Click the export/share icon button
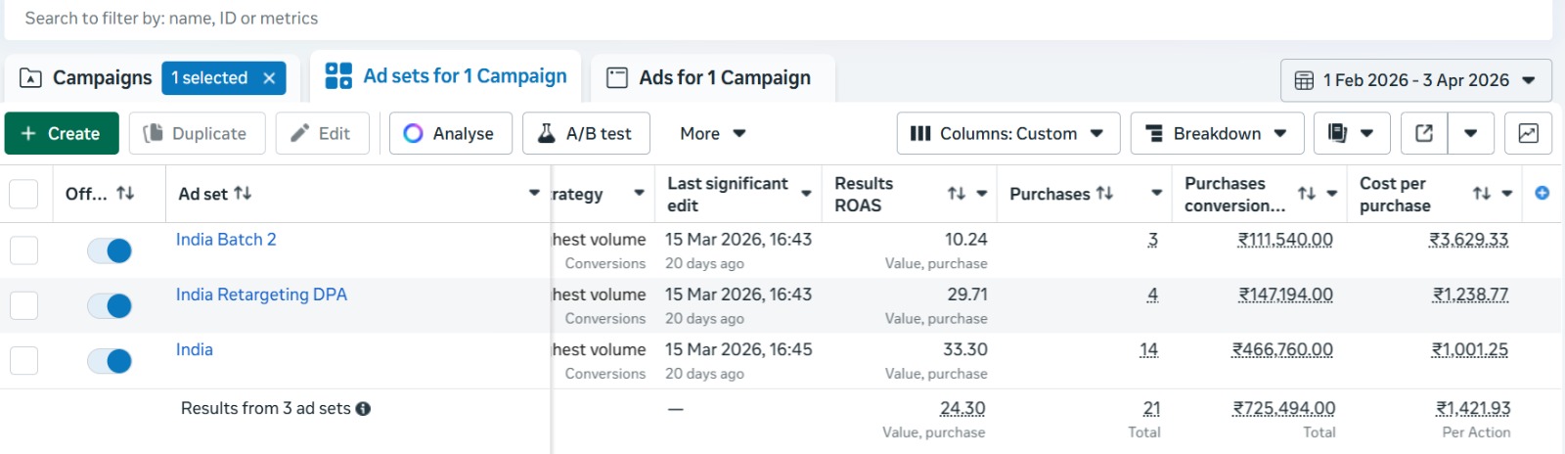The width and height of the screenshot is (1565, 454). (1424, 133)
